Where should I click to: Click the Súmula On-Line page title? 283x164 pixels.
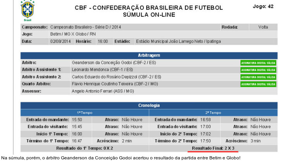[149, 15]
